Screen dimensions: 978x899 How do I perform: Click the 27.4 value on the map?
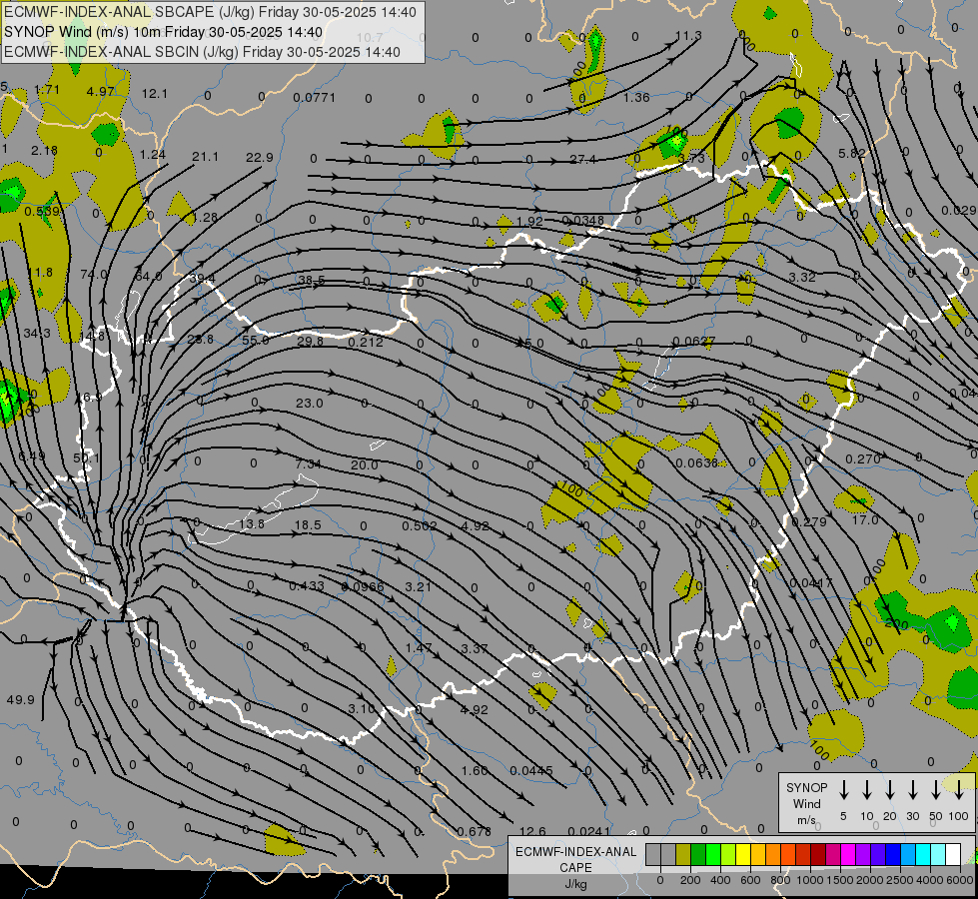tap(582, 159)
